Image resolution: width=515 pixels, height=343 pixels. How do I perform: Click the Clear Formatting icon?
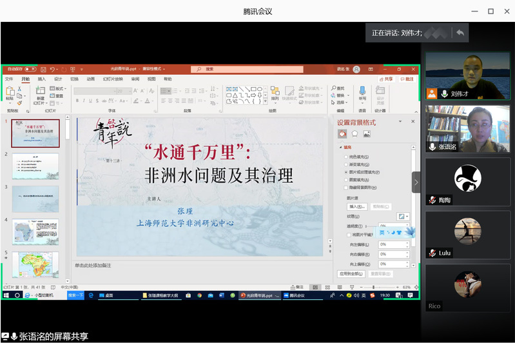(x=151, y=91)
